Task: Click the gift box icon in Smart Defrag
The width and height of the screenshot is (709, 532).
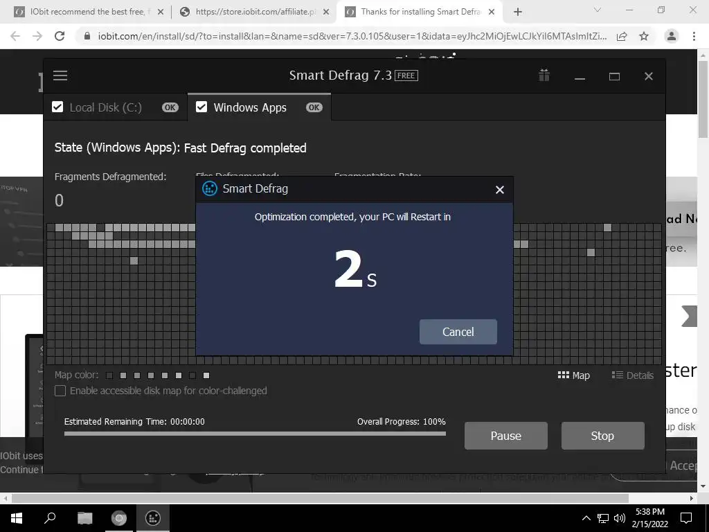Action: pyautogui.click(x=544, y=75)
